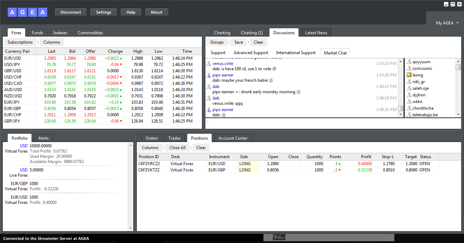Click the Disconnect button
Screen dimensions: 464x243
(71, 12)
